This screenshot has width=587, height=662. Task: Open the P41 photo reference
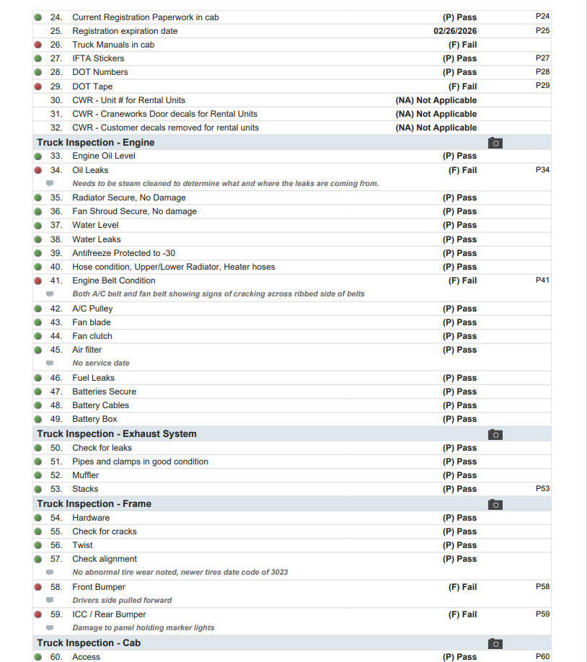click(x=542, y=281)
